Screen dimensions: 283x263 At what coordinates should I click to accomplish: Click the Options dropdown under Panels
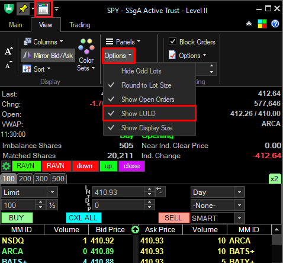(118, 56)
